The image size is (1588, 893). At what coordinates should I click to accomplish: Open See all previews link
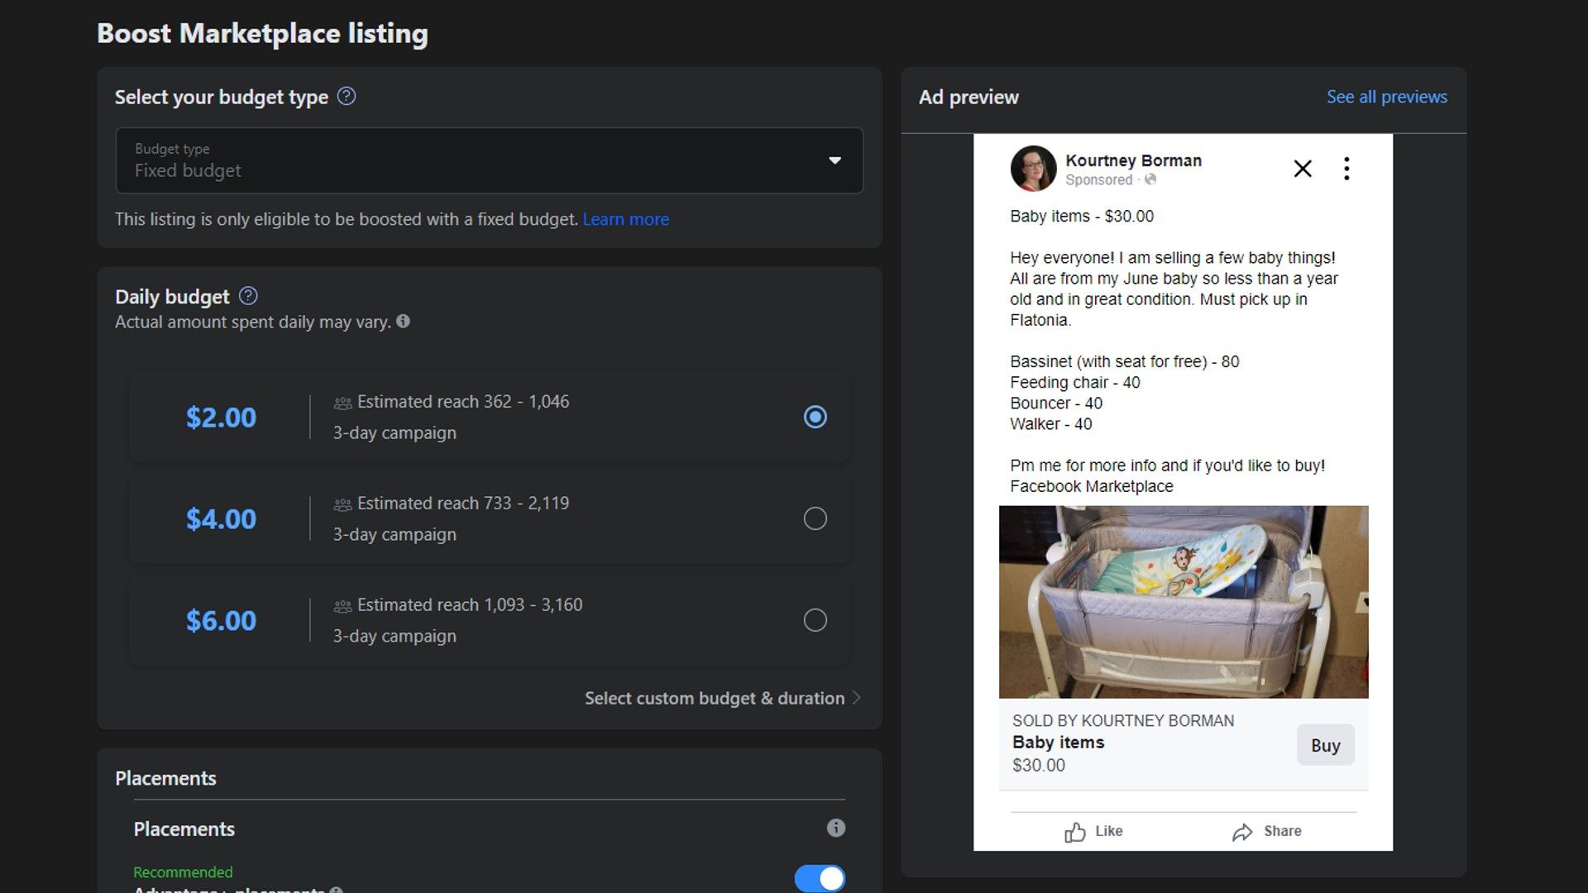(x=1386, y=97)
